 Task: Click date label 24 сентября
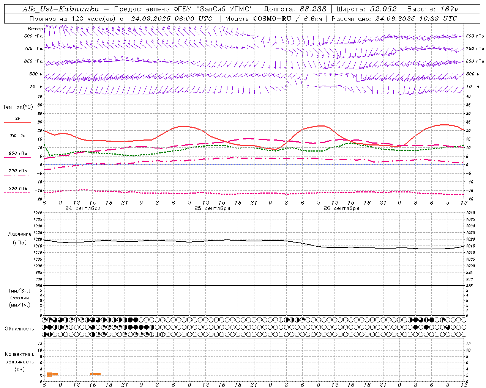coord(83,208)
